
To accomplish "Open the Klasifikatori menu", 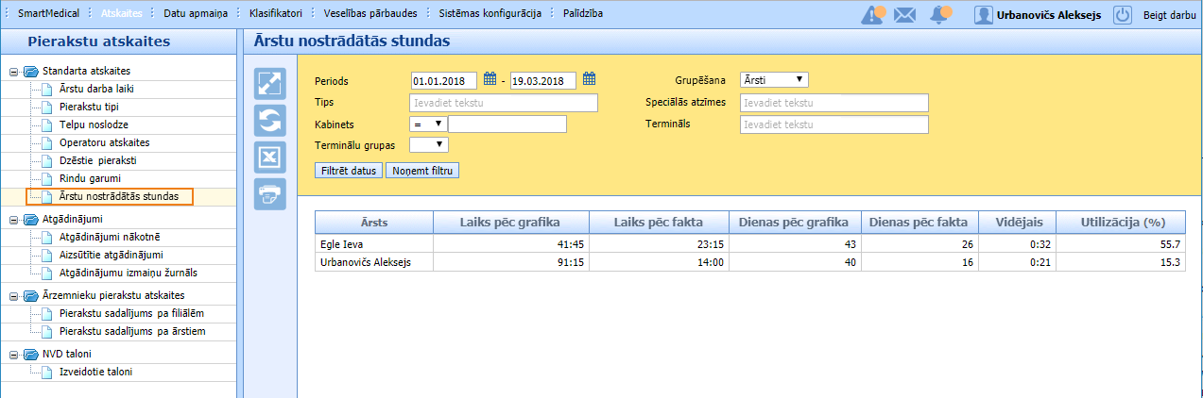I will [x=276, y=14].
